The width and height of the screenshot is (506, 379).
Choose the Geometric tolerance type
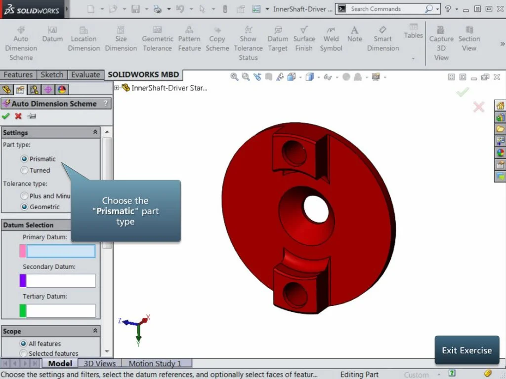[24, 207]
